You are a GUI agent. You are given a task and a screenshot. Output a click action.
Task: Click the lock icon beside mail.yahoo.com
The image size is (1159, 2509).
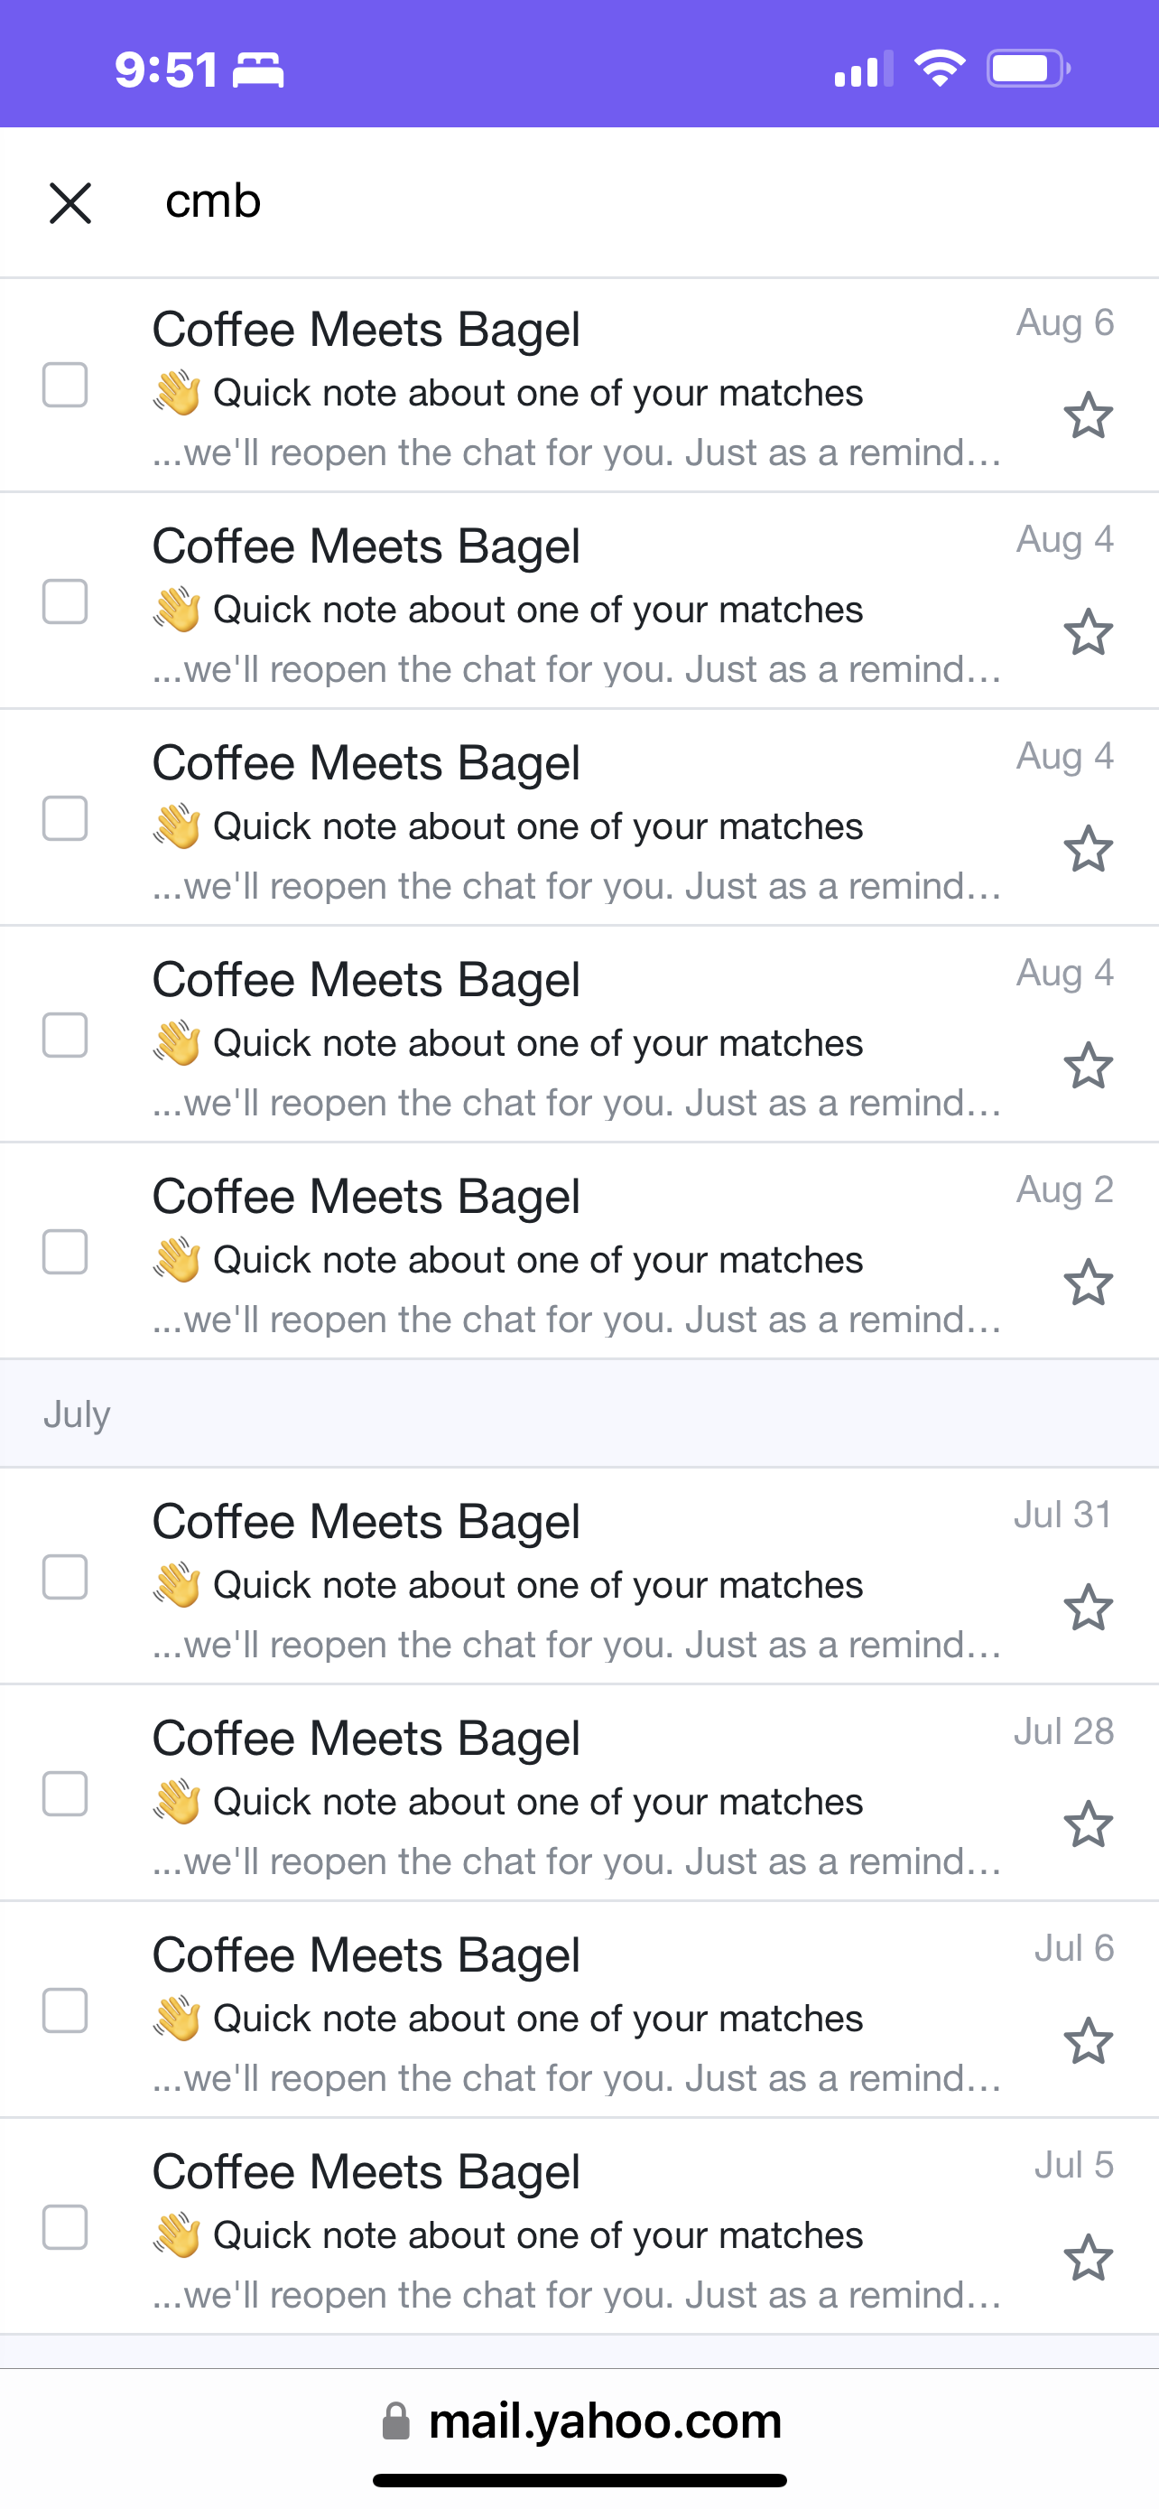395,2421
